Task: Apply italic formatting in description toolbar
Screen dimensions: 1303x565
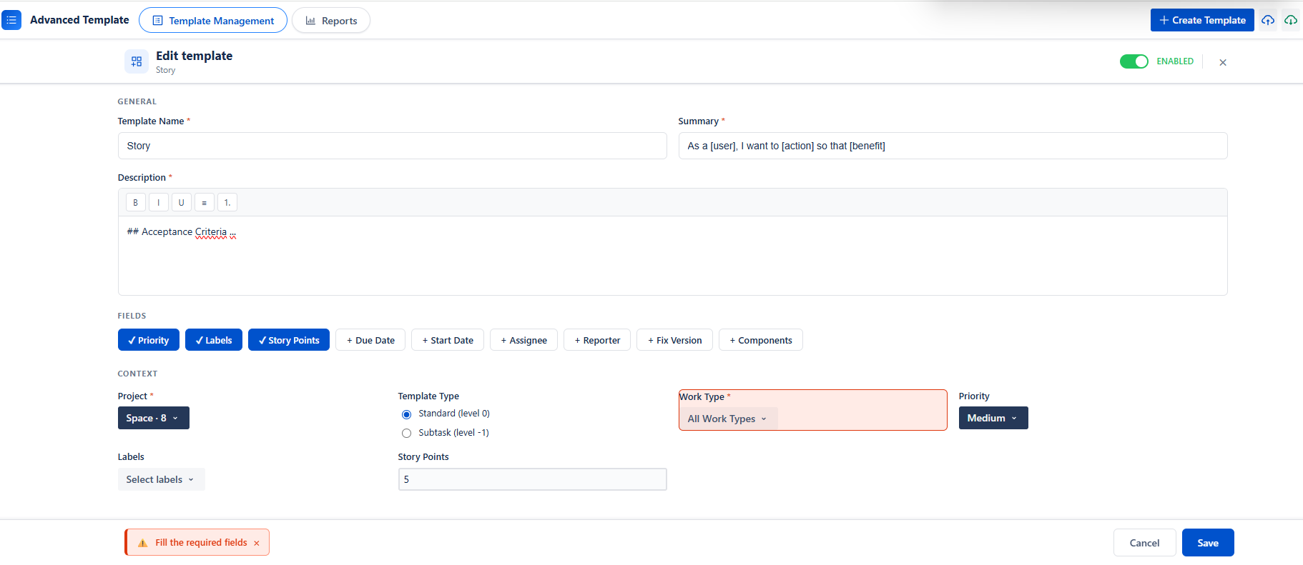Action: 159,202
